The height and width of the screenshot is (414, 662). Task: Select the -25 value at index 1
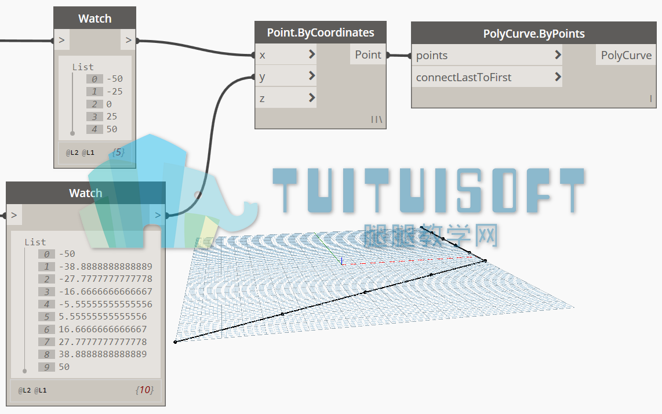click(x=114, y=91)
